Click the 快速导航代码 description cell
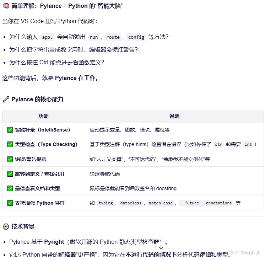265x257 pixels. pos(105,174)
